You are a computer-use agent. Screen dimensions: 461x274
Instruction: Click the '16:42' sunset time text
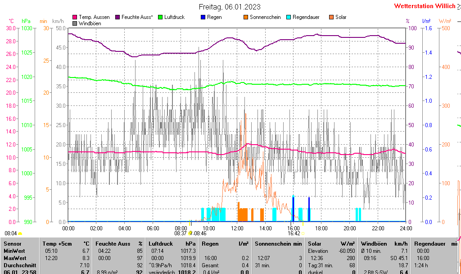pos(294,233)
